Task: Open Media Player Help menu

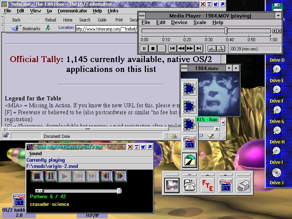Action: (218, 23)
